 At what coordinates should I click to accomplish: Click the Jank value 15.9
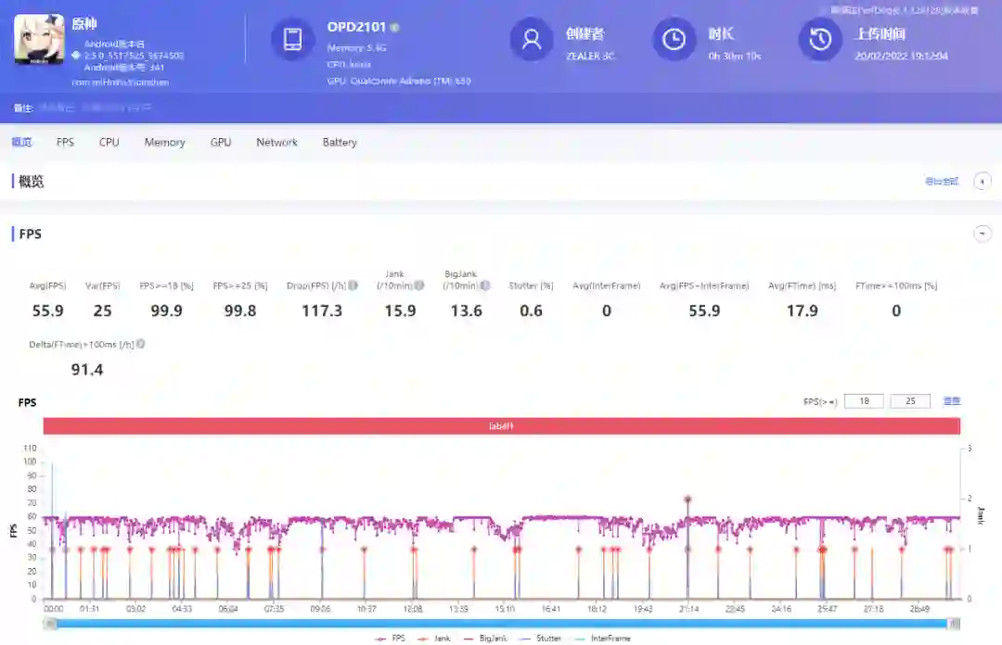400,311
